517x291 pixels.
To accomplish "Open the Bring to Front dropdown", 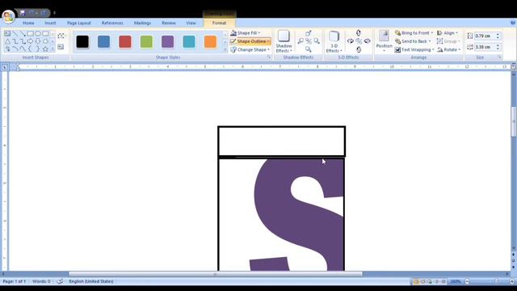I will click(414, 33).
